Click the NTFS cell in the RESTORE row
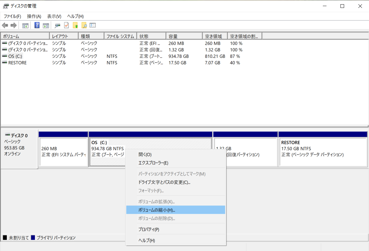 [x=112, y=63]
